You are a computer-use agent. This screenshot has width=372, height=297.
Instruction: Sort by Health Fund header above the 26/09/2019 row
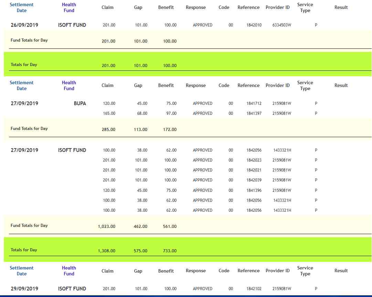coord(69,7)
